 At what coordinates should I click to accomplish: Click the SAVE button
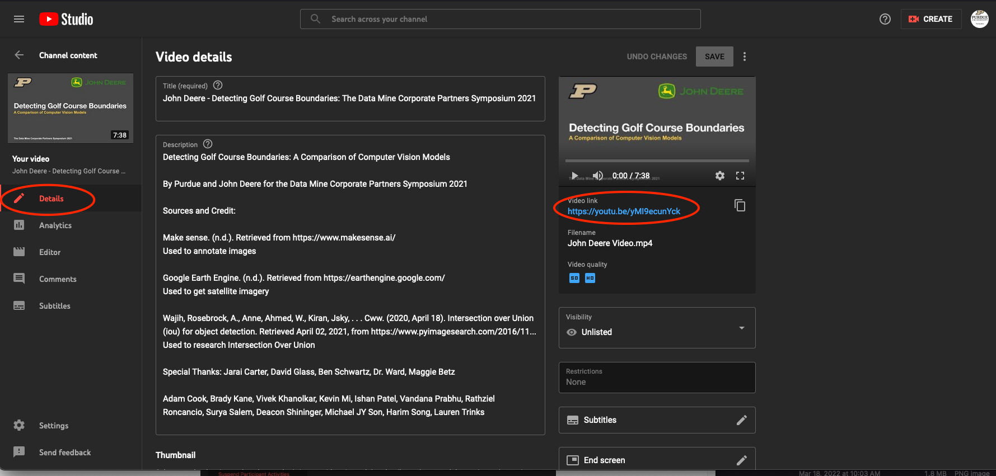click(714, 56)
